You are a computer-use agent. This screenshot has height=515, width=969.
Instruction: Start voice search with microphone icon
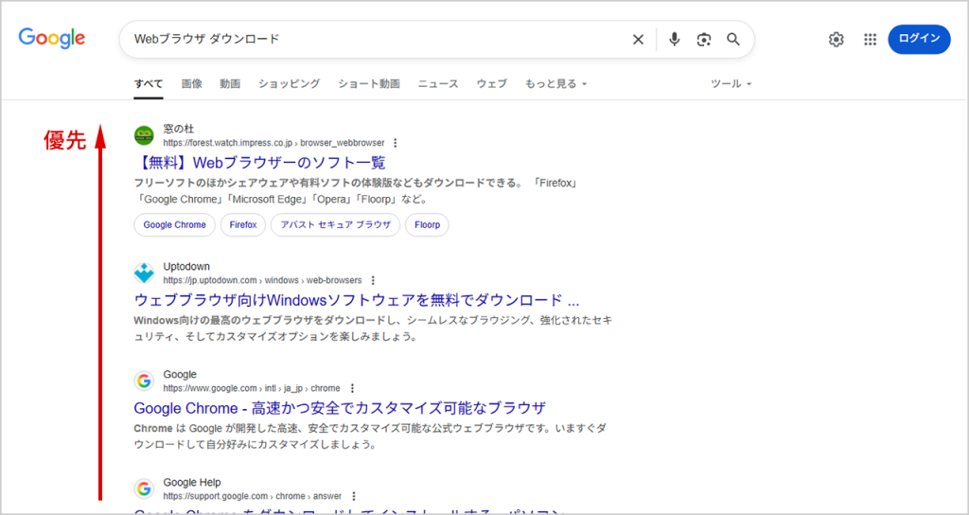point(674,40)
